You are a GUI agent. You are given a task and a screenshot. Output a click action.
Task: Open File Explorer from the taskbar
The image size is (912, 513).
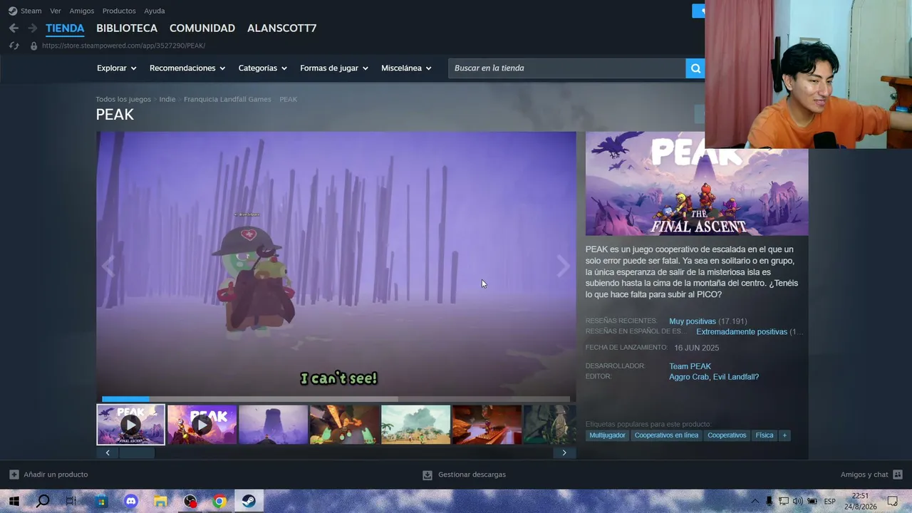click(160, 501)
